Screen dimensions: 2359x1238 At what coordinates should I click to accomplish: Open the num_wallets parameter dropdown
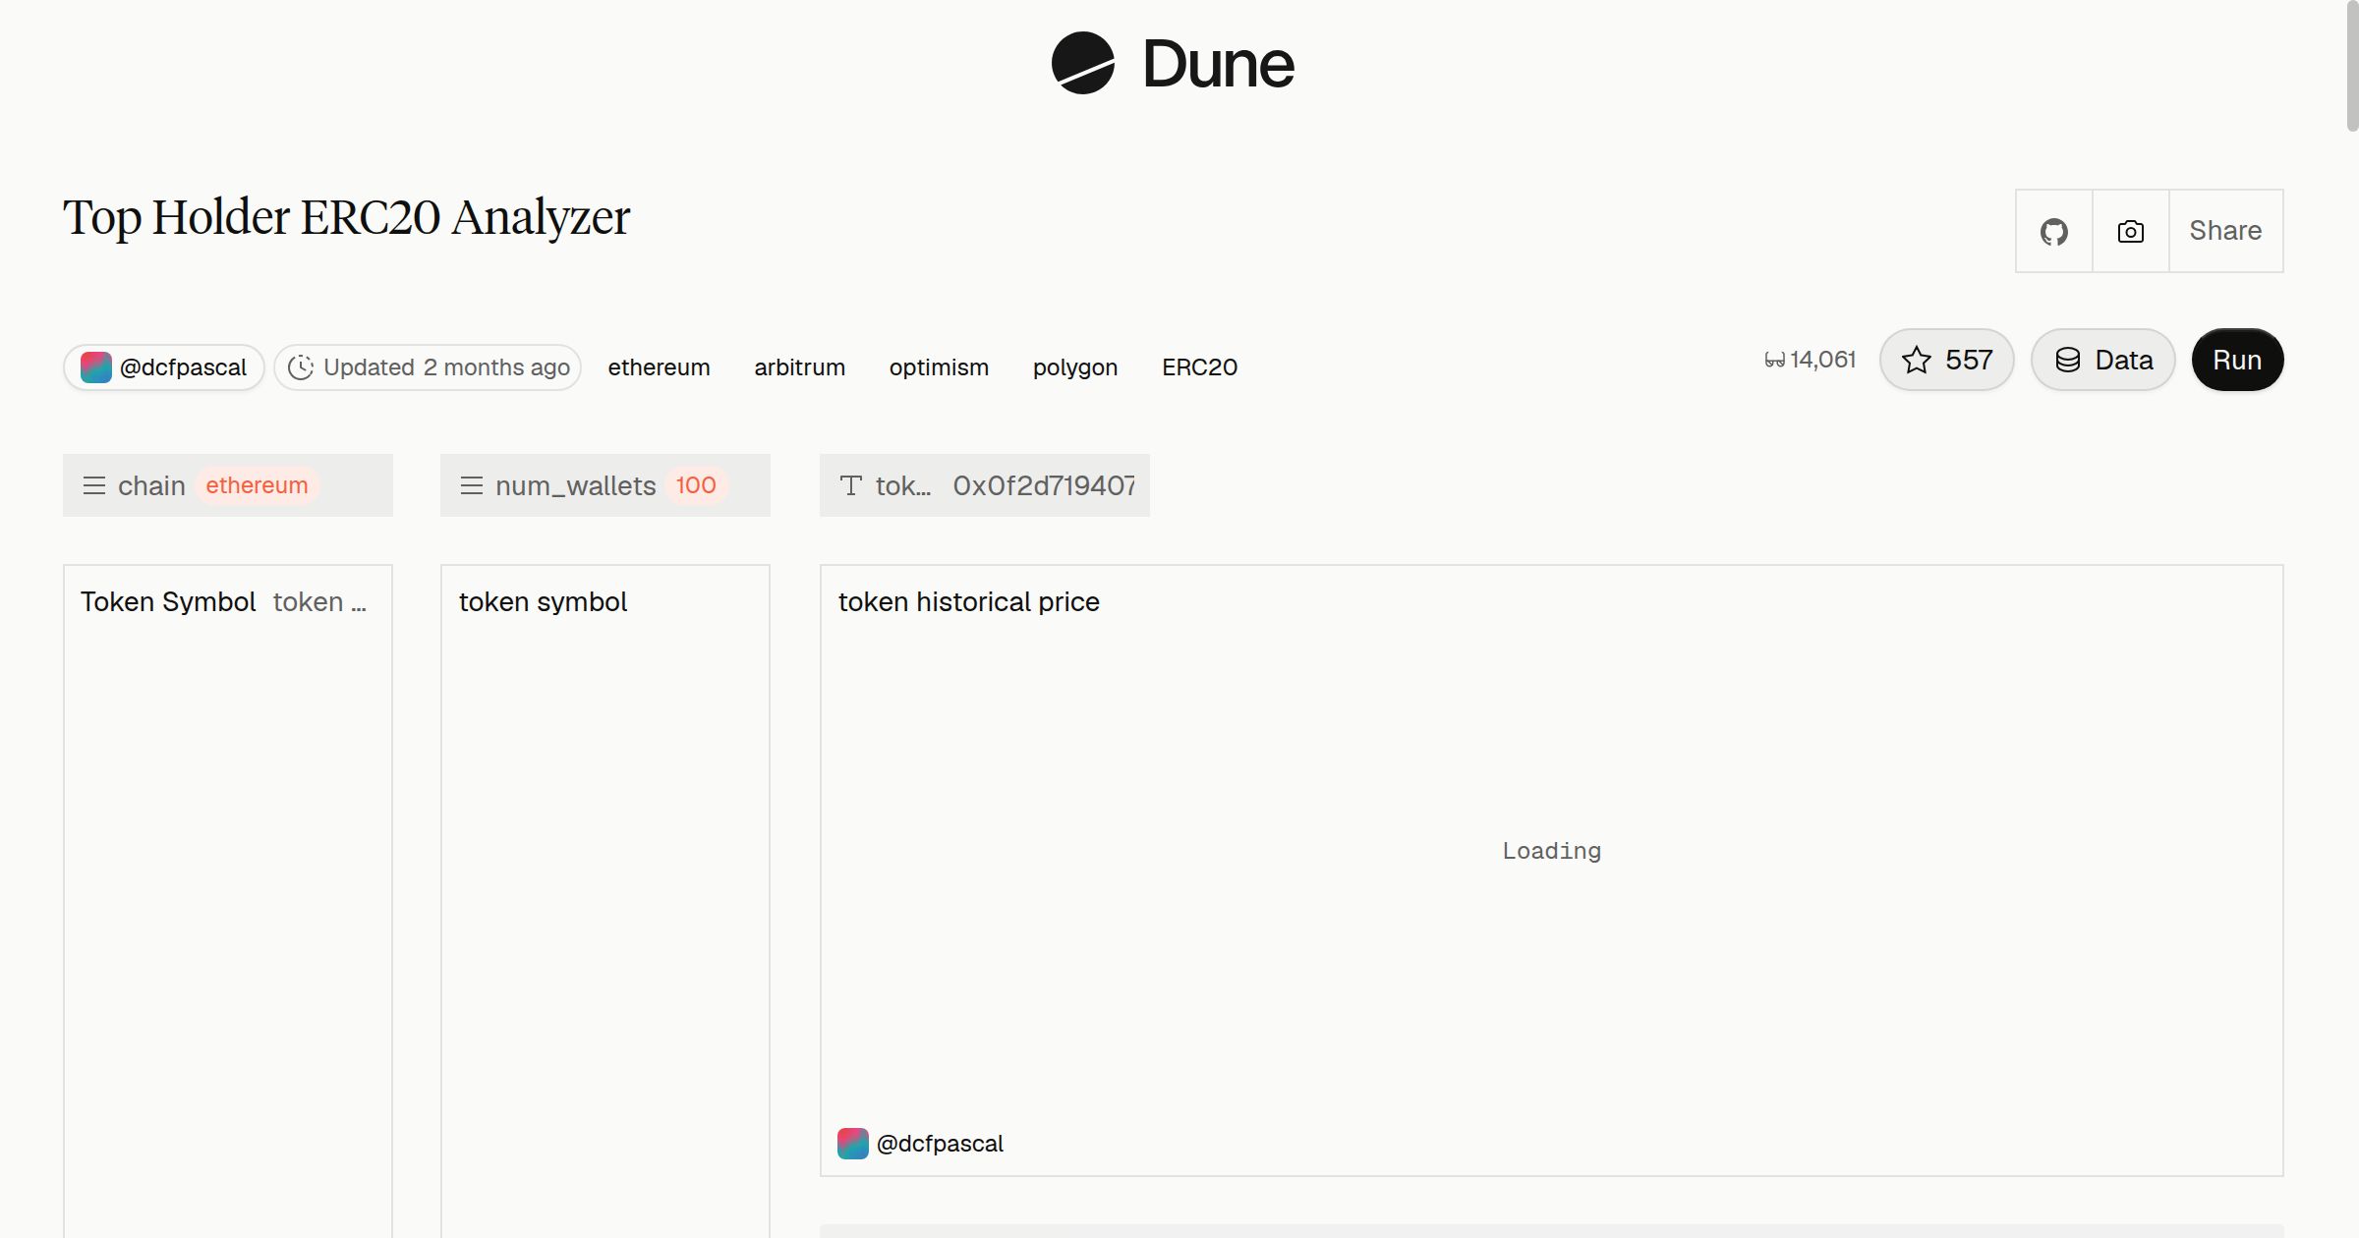(605, 485)
